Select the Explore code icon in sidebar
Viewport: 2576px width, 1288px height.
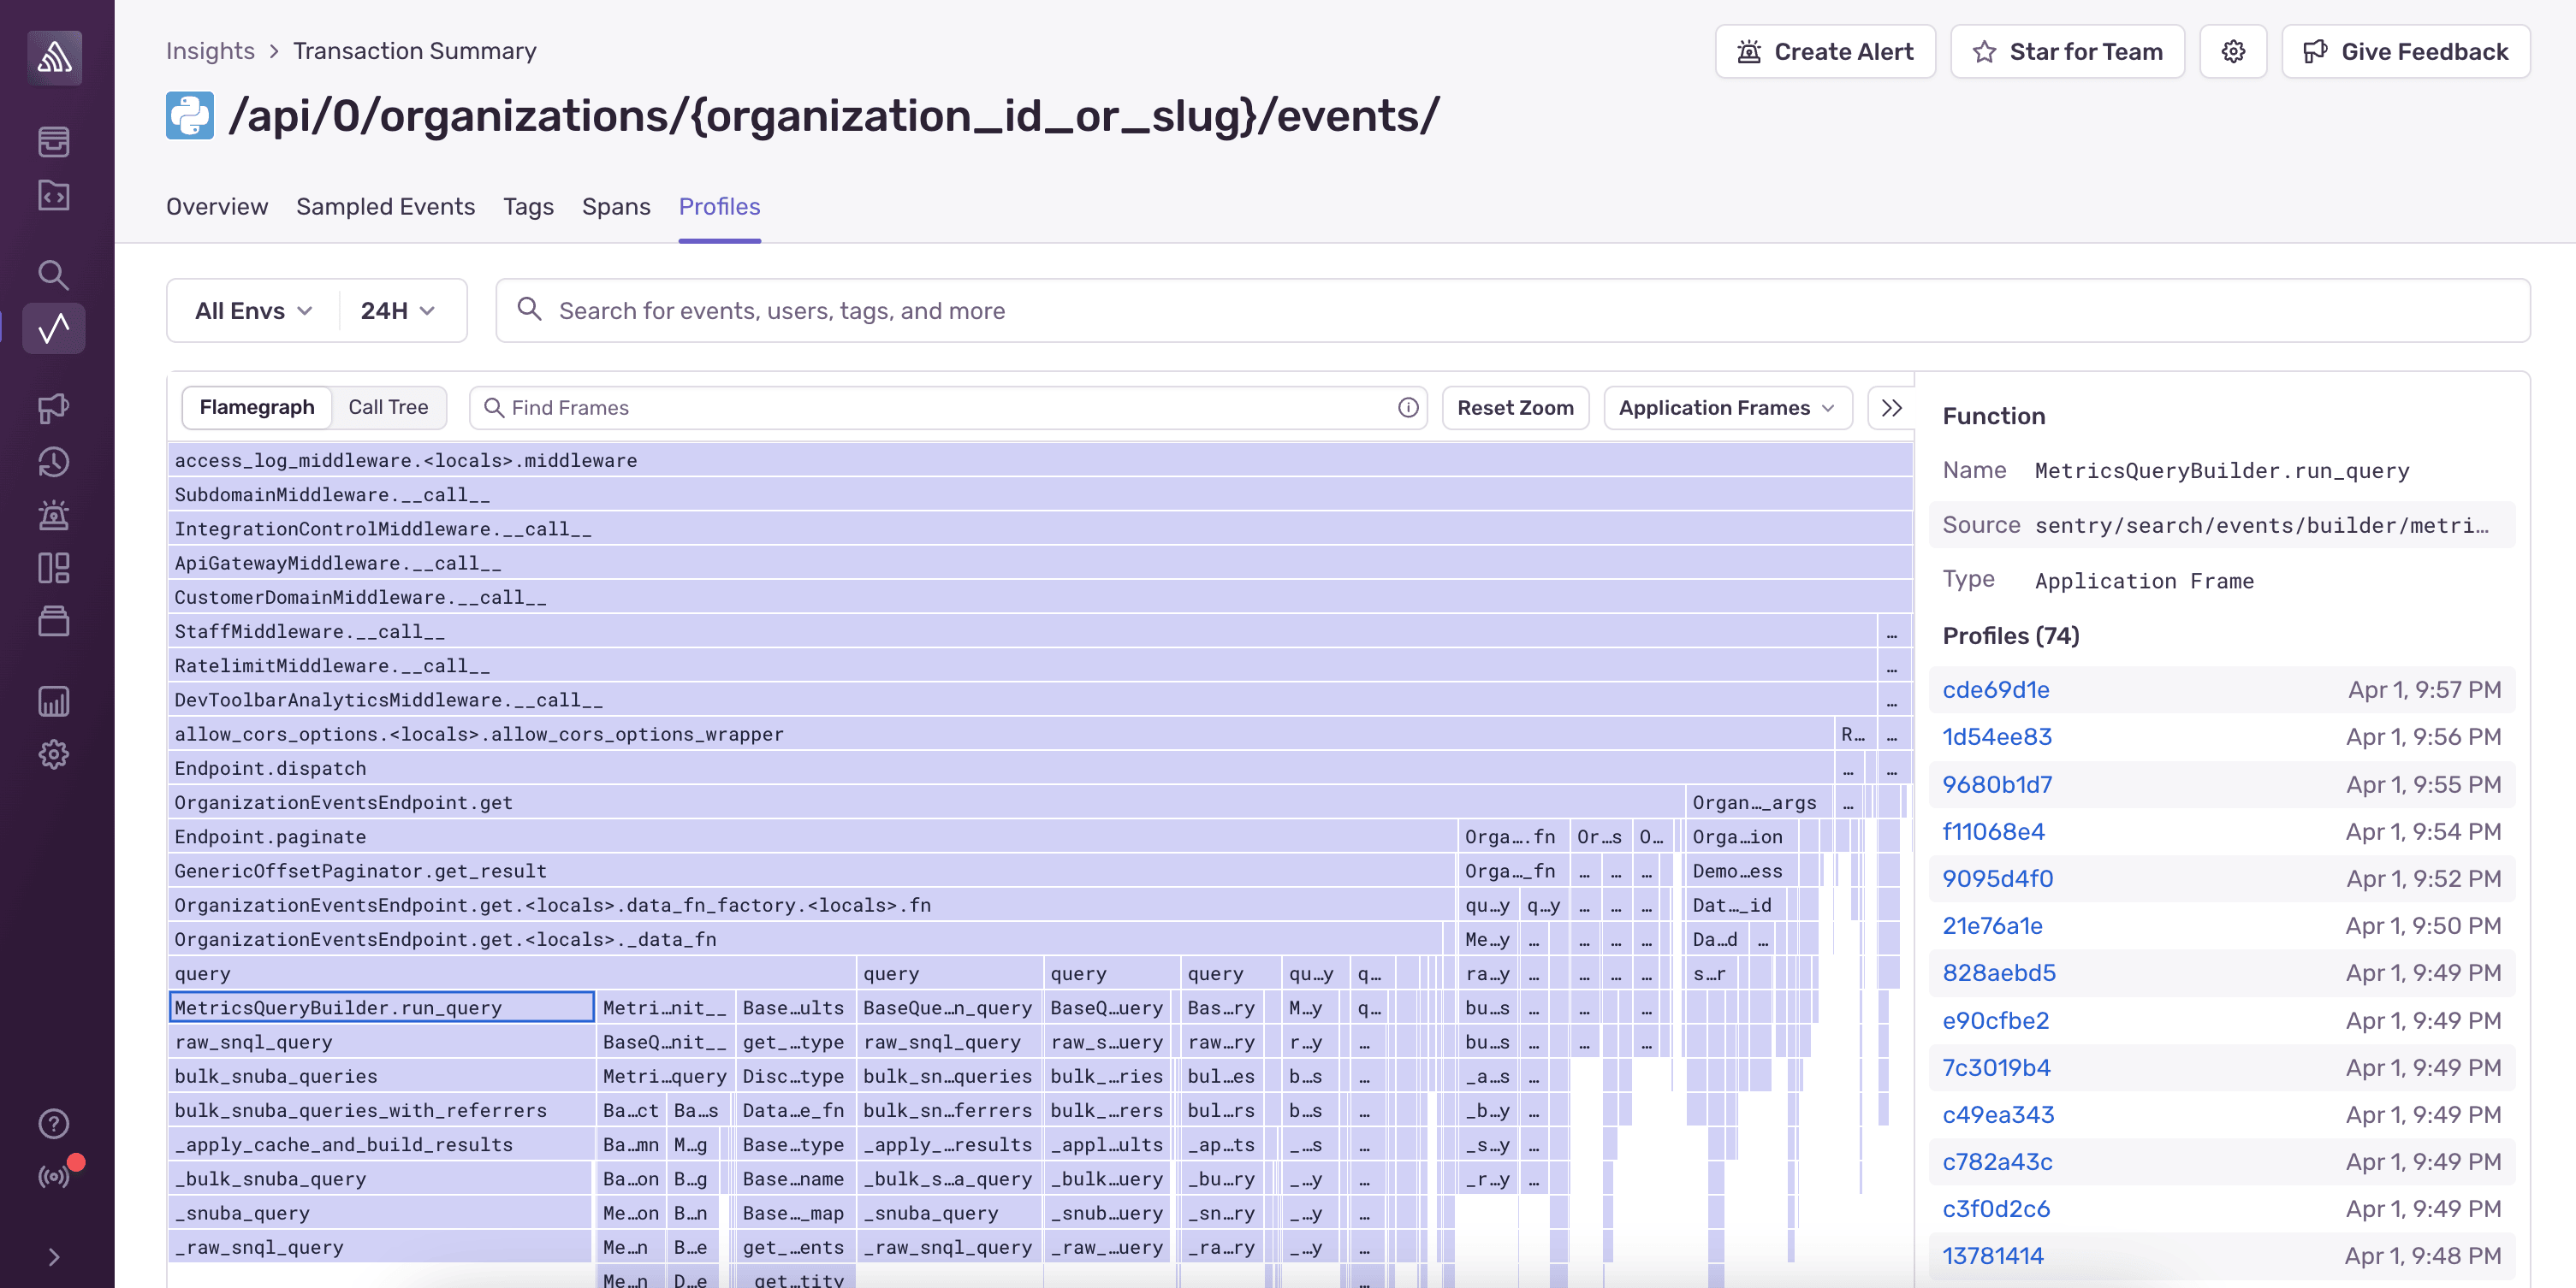[53, 196]
